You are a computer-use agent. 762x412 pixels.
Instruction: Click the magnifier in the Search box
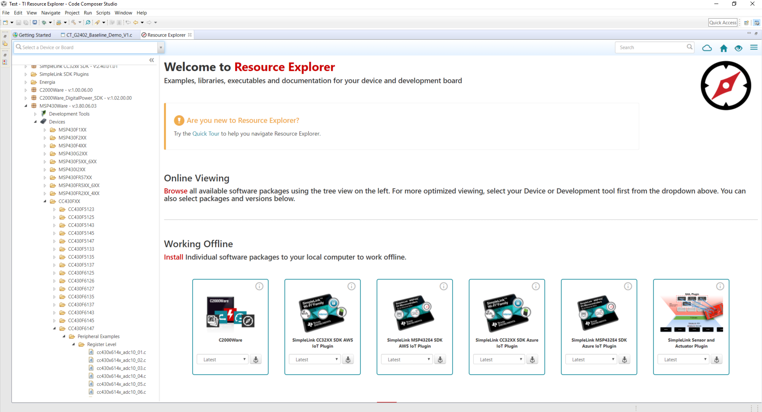(690, 47)
